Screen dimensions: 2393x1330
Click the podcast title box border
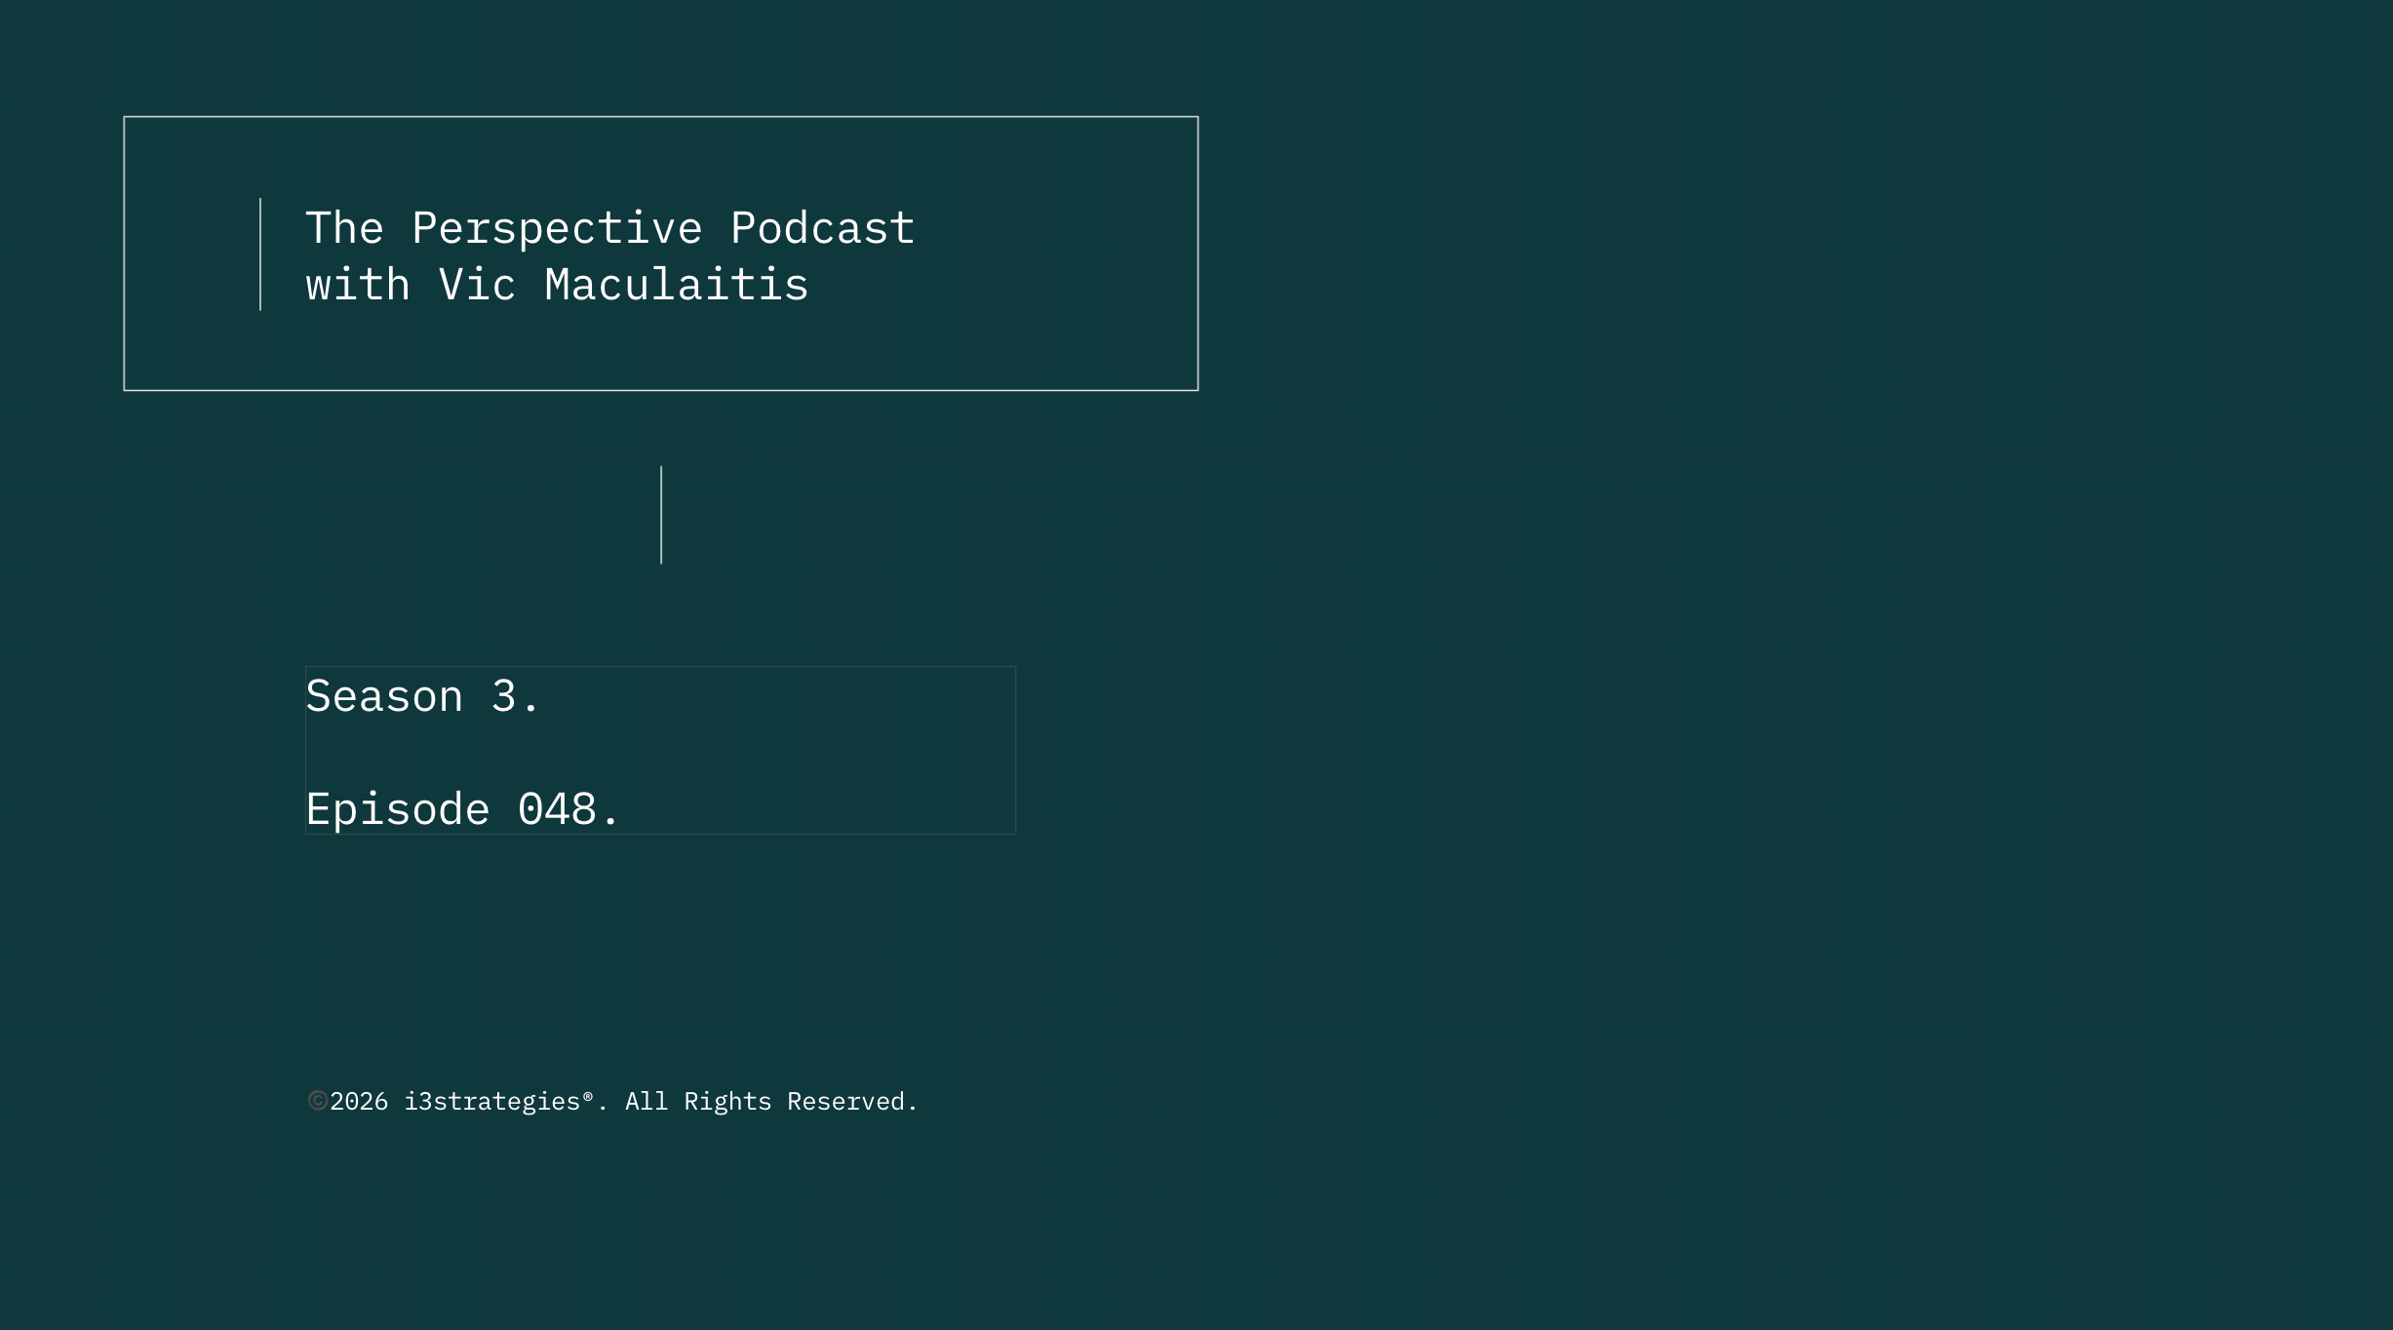(x=661, y=118)
